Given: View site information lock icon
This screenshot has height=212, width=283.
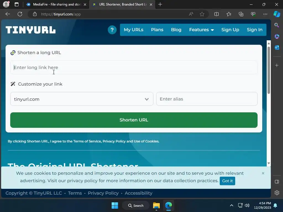Looking at the screenshot, I should [x=35, y=14].
